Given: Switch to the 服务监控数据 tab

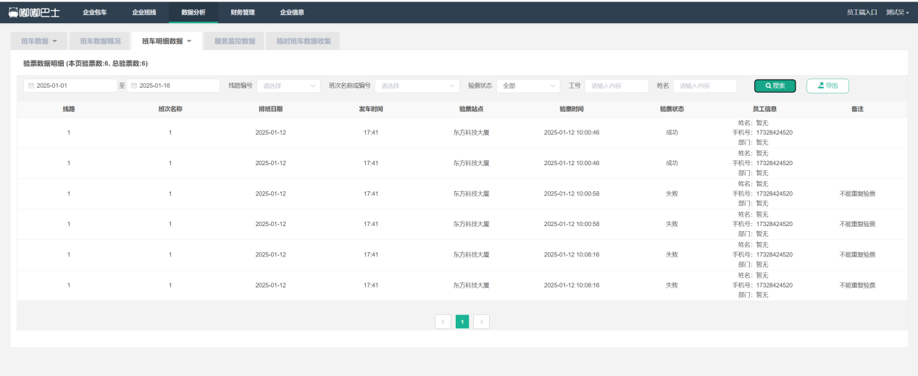Looking at the screenshot, I should coord(235,41).
